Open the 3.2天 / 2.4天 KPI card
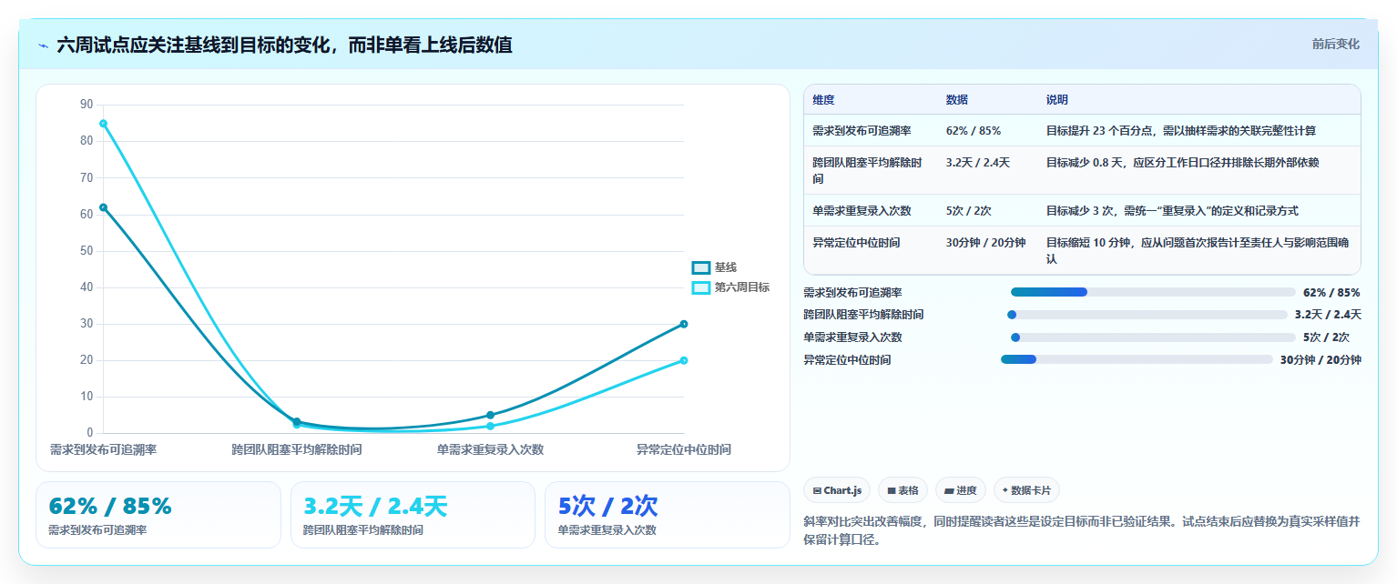The width and height of the screenshot is (1397, 584). [413, 515]
